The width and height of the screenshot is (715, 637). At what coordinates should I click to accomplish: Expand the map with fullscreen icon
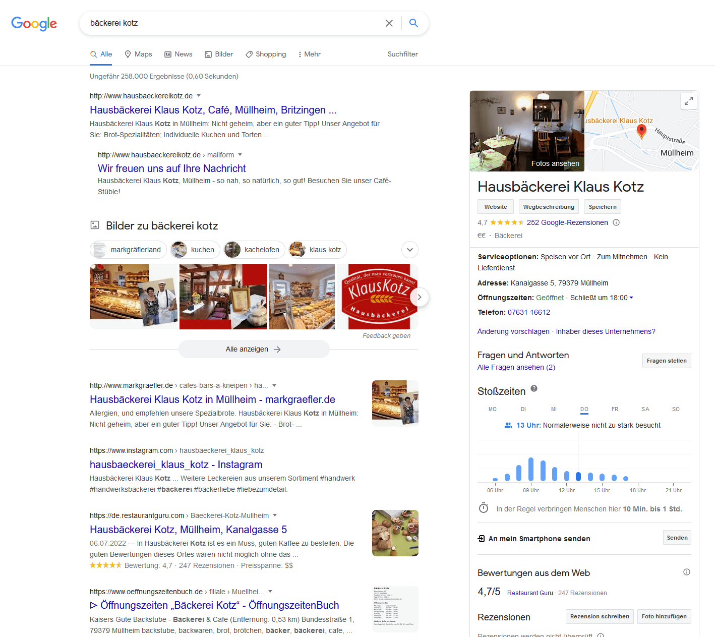click(688, 101)
